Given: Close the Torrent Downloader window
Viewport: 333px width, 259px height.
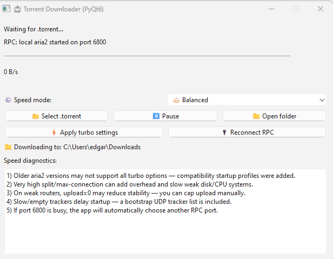Looking at the screenshot, I should [x=320, y=9].
